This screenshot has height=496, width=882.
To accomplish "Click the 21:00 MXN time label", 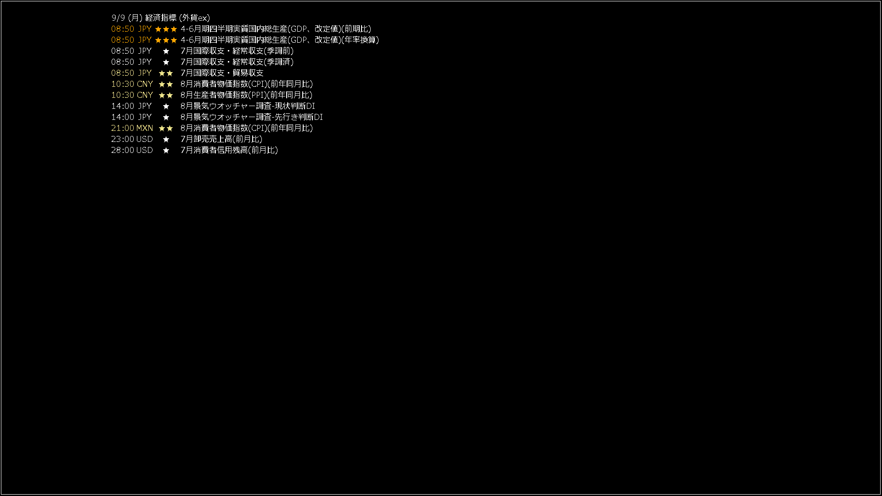I will click(x=132, y=128).
